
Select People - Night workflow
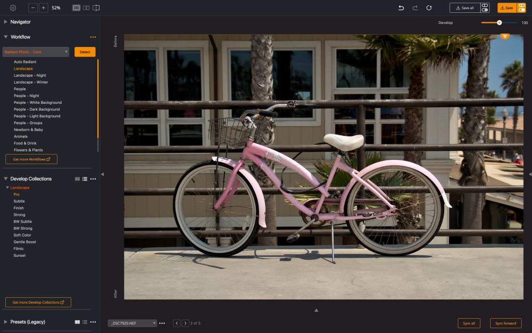[27, 96]
